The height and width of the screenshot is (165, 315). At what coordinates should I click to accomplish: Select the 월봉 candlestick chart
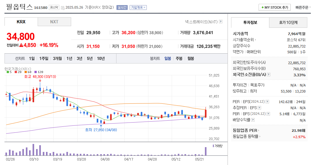pyautogui.click(x=191, y=58)
